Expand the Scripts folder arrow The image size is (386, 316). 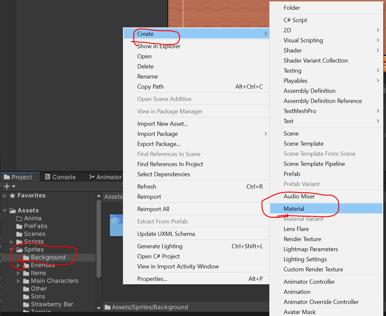(x=12, y=242)
